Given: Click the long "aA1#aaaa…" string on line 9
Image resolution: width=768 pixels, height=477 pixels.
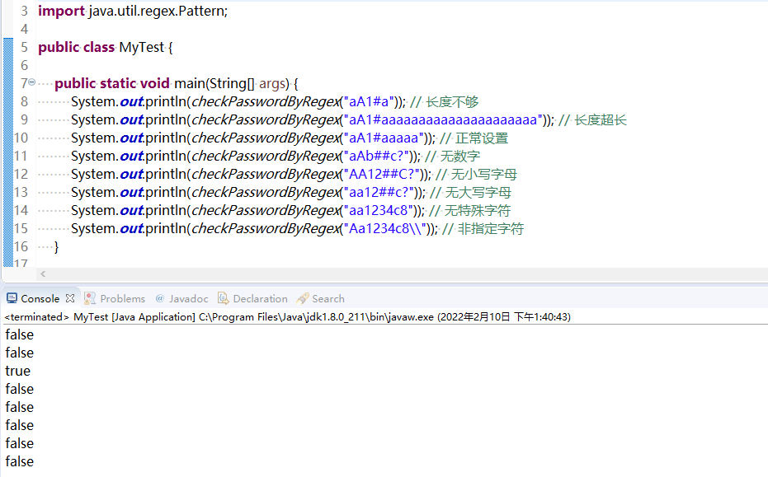Looking at the screenshot, I should [x=444, y=119].
